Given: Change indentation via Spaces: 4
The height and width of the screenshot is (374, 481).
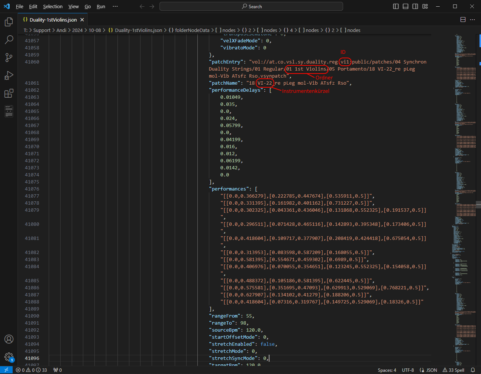Looking at the screenshot, I should 387,370.
